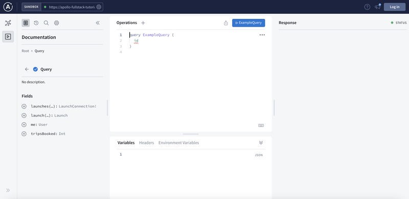Collapse the Documentation panel
This screenshot has height=199, width=409.
(x=98, y=23)
